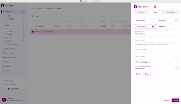The image size is (181, 104).
Task: Click the 'Ready' status cell
Action: [x=104, y=26]
